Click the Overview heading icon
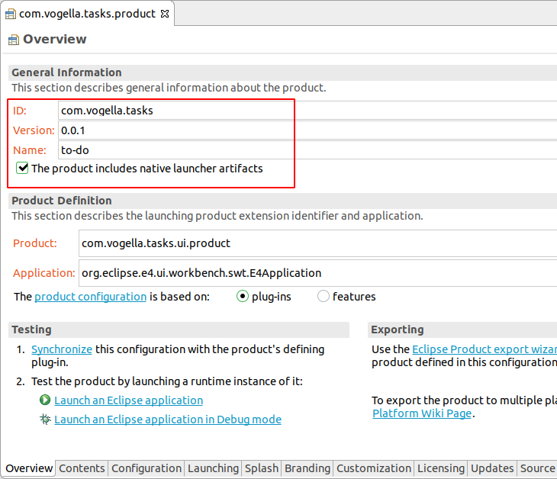Image resolution: width=557 pixels, height=479 pixels. pos(14,40)
